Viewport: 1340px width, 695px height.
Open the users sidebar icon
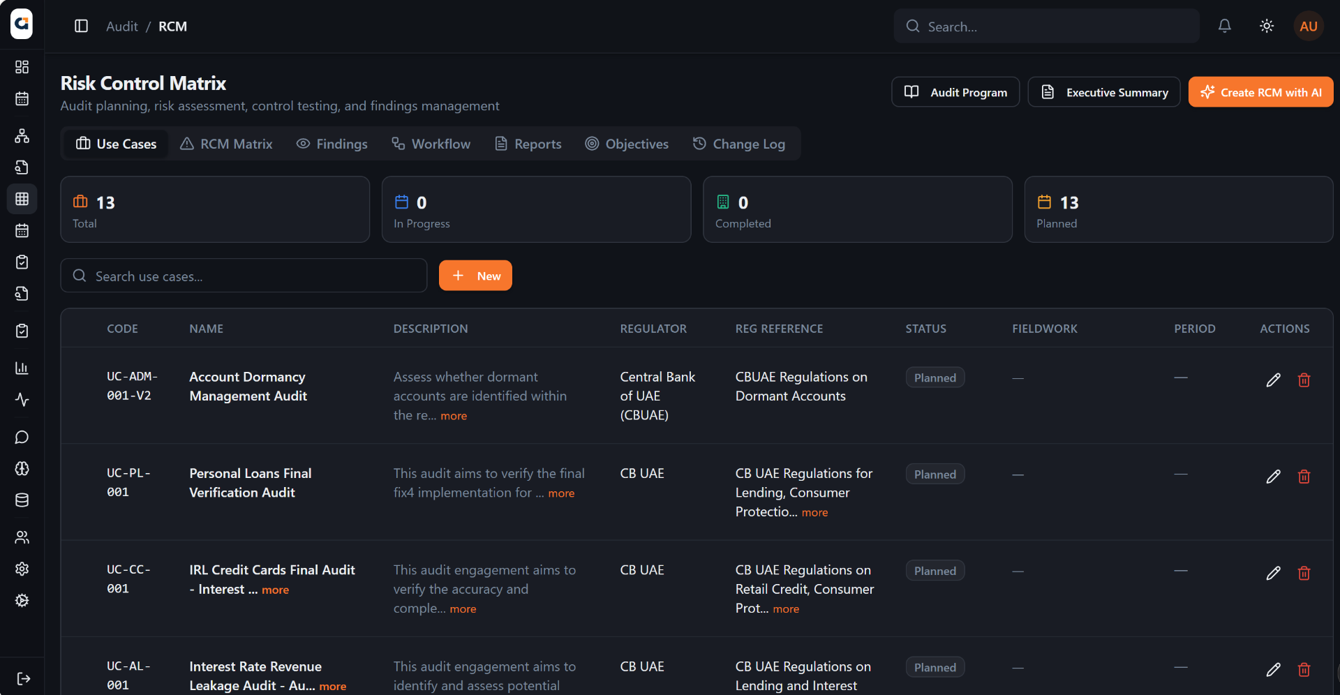22,537
